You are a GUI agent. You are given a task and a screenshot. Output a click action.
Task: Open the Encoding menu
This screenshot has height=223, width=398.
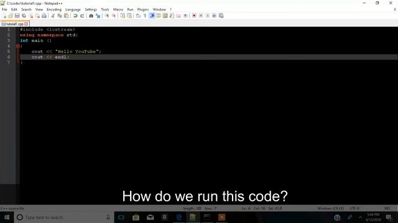click(x=54, y=9)
